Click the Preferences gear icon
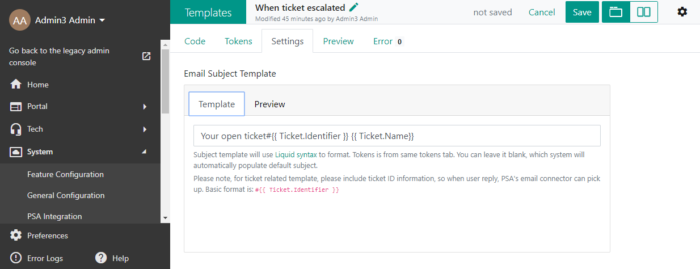 (x=16, y=236)
